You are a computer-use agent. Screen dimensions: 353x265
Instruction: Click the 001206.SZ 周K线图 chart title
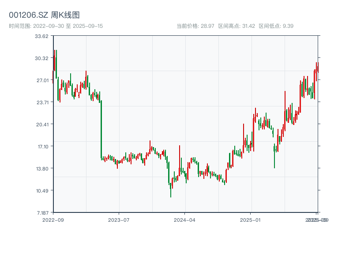pos(44,15)
